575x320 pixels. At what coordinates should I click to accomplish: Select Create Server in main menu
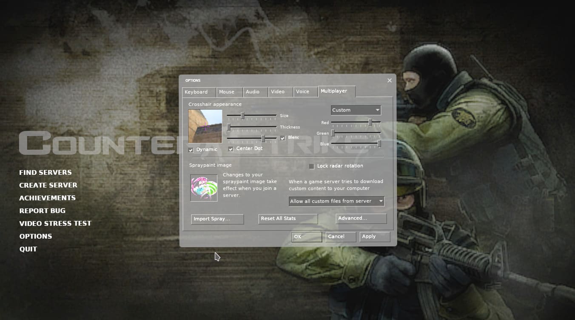click(x=48, y=185)
